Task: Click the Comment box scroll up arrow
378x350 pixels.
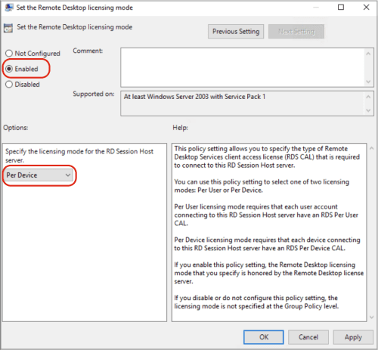Action: 368,54
